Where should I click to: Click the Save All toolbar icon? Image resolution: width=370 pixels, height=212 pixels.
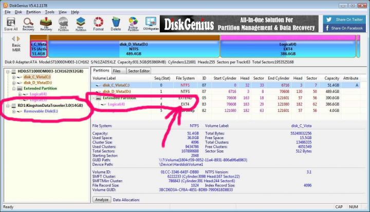coord(11,24)
